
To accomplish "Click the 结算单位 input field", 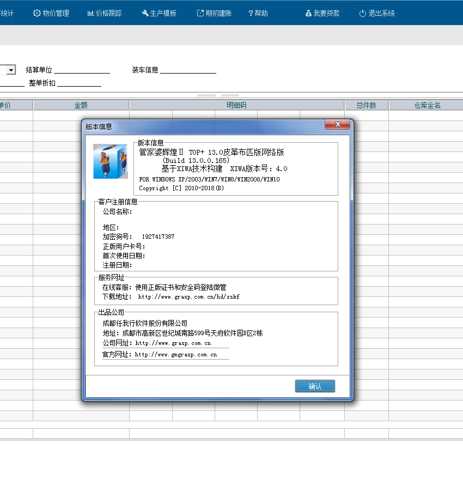I will click(x=82, y=70).
